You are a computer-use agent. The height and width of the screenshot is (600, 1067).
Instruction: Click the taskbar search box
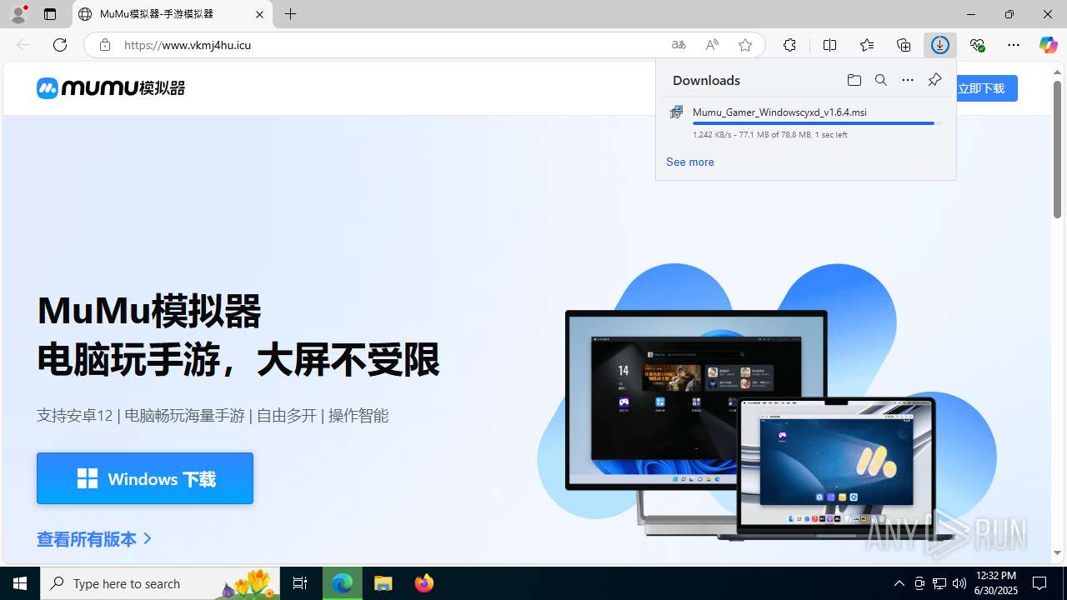pyautogui.click(x=162, y=583)
